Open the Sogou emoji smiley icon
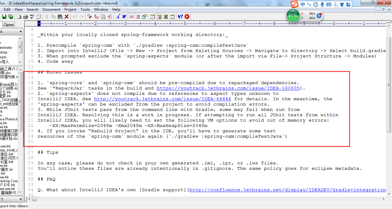The image size is (392, 209). pos(315,4)
